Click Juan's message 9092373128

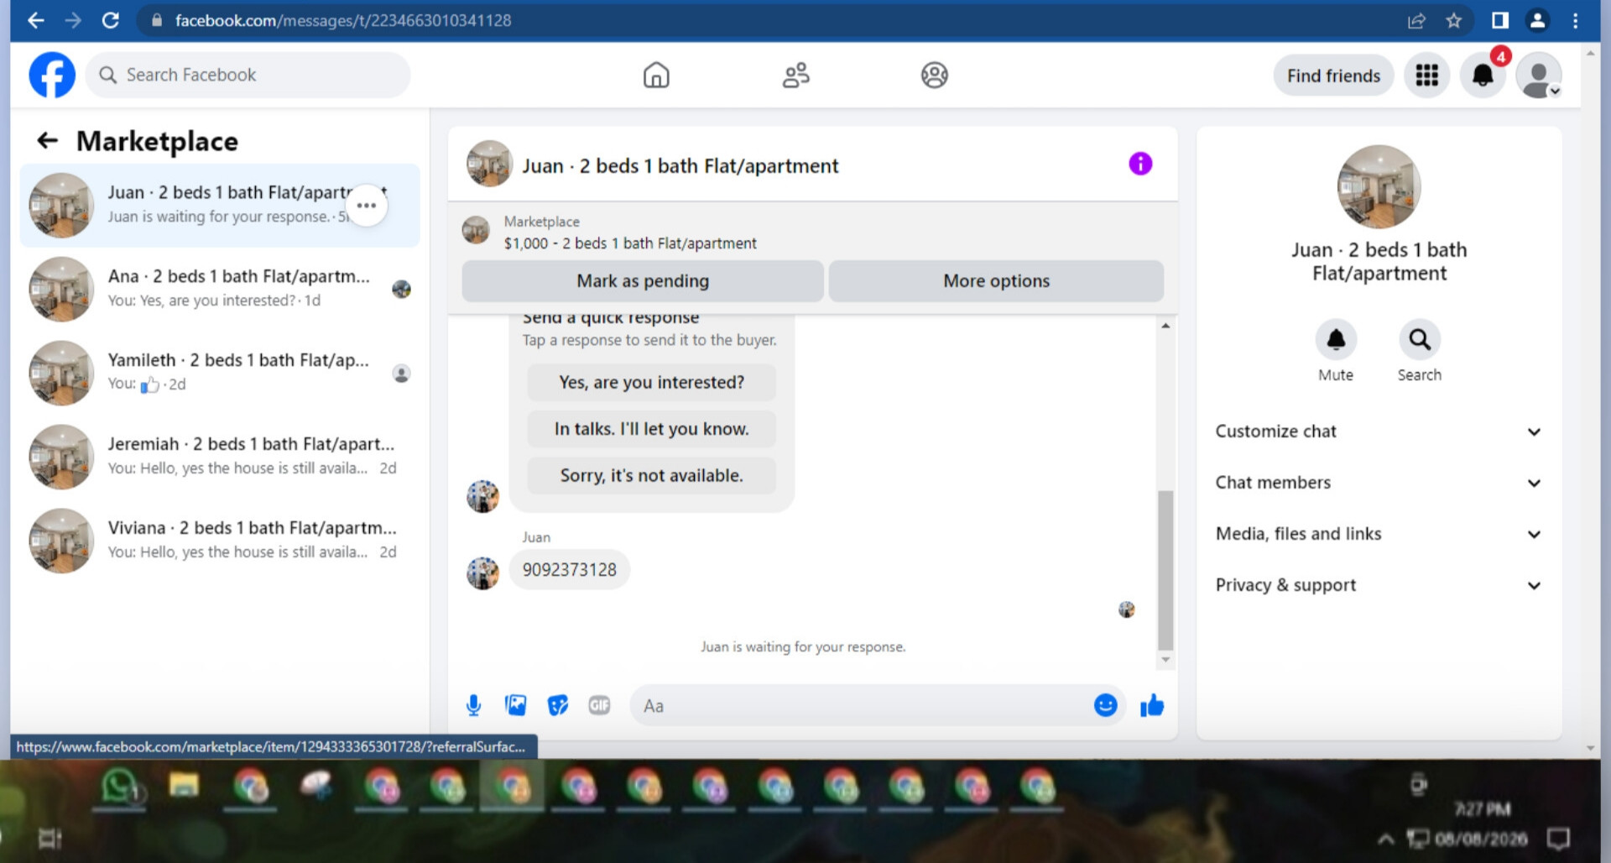[x=570, y=570]
